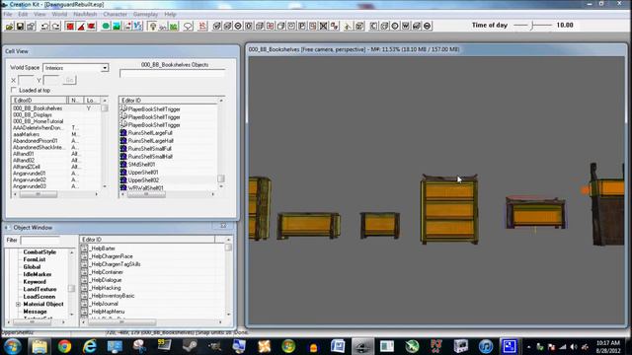Screen dimensions: 632x355
Task: Open plugin with folder icon in toolbar
Action: [x=9, y=27]
